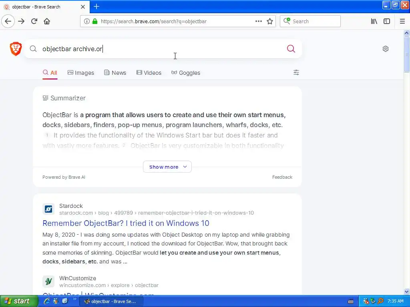Screen dimensions: 410x307
Task: Click the WinCustomize favicon
Action: (48, 281)
